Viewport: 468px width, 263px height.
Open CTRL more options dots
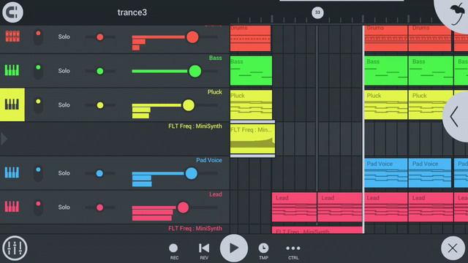[x=293, y=251]
